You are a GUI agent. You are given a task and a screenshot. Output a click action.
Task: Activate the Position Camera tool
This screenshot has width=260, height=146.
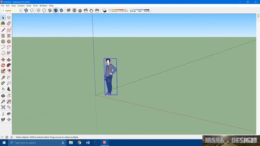3,114
